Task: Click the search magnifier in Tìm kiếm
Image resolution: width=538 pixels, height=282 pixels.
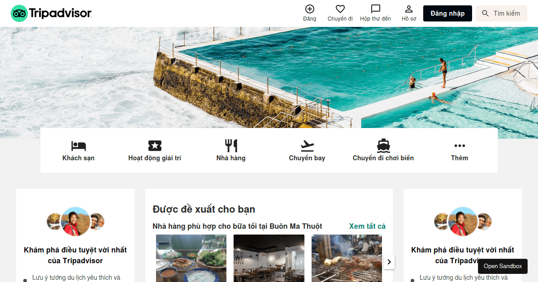Action: 486,13
